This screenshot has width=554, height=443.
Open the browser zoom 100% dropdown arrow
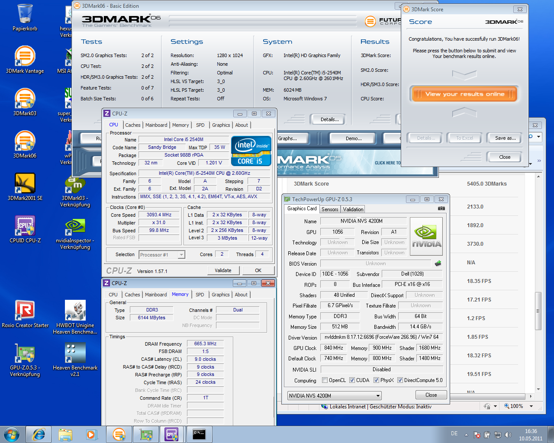pyautogui.click(x=531, y=406)
